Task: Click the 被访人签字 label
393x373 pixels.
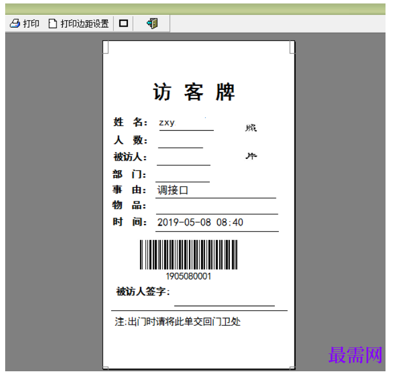Action: 143,291
